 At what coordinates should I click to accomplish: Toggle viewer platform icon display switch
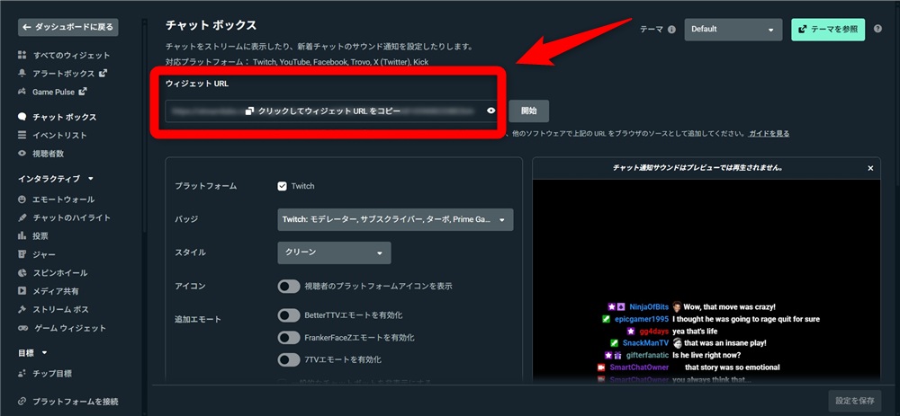pyautogui.click(x=289, y=286)
